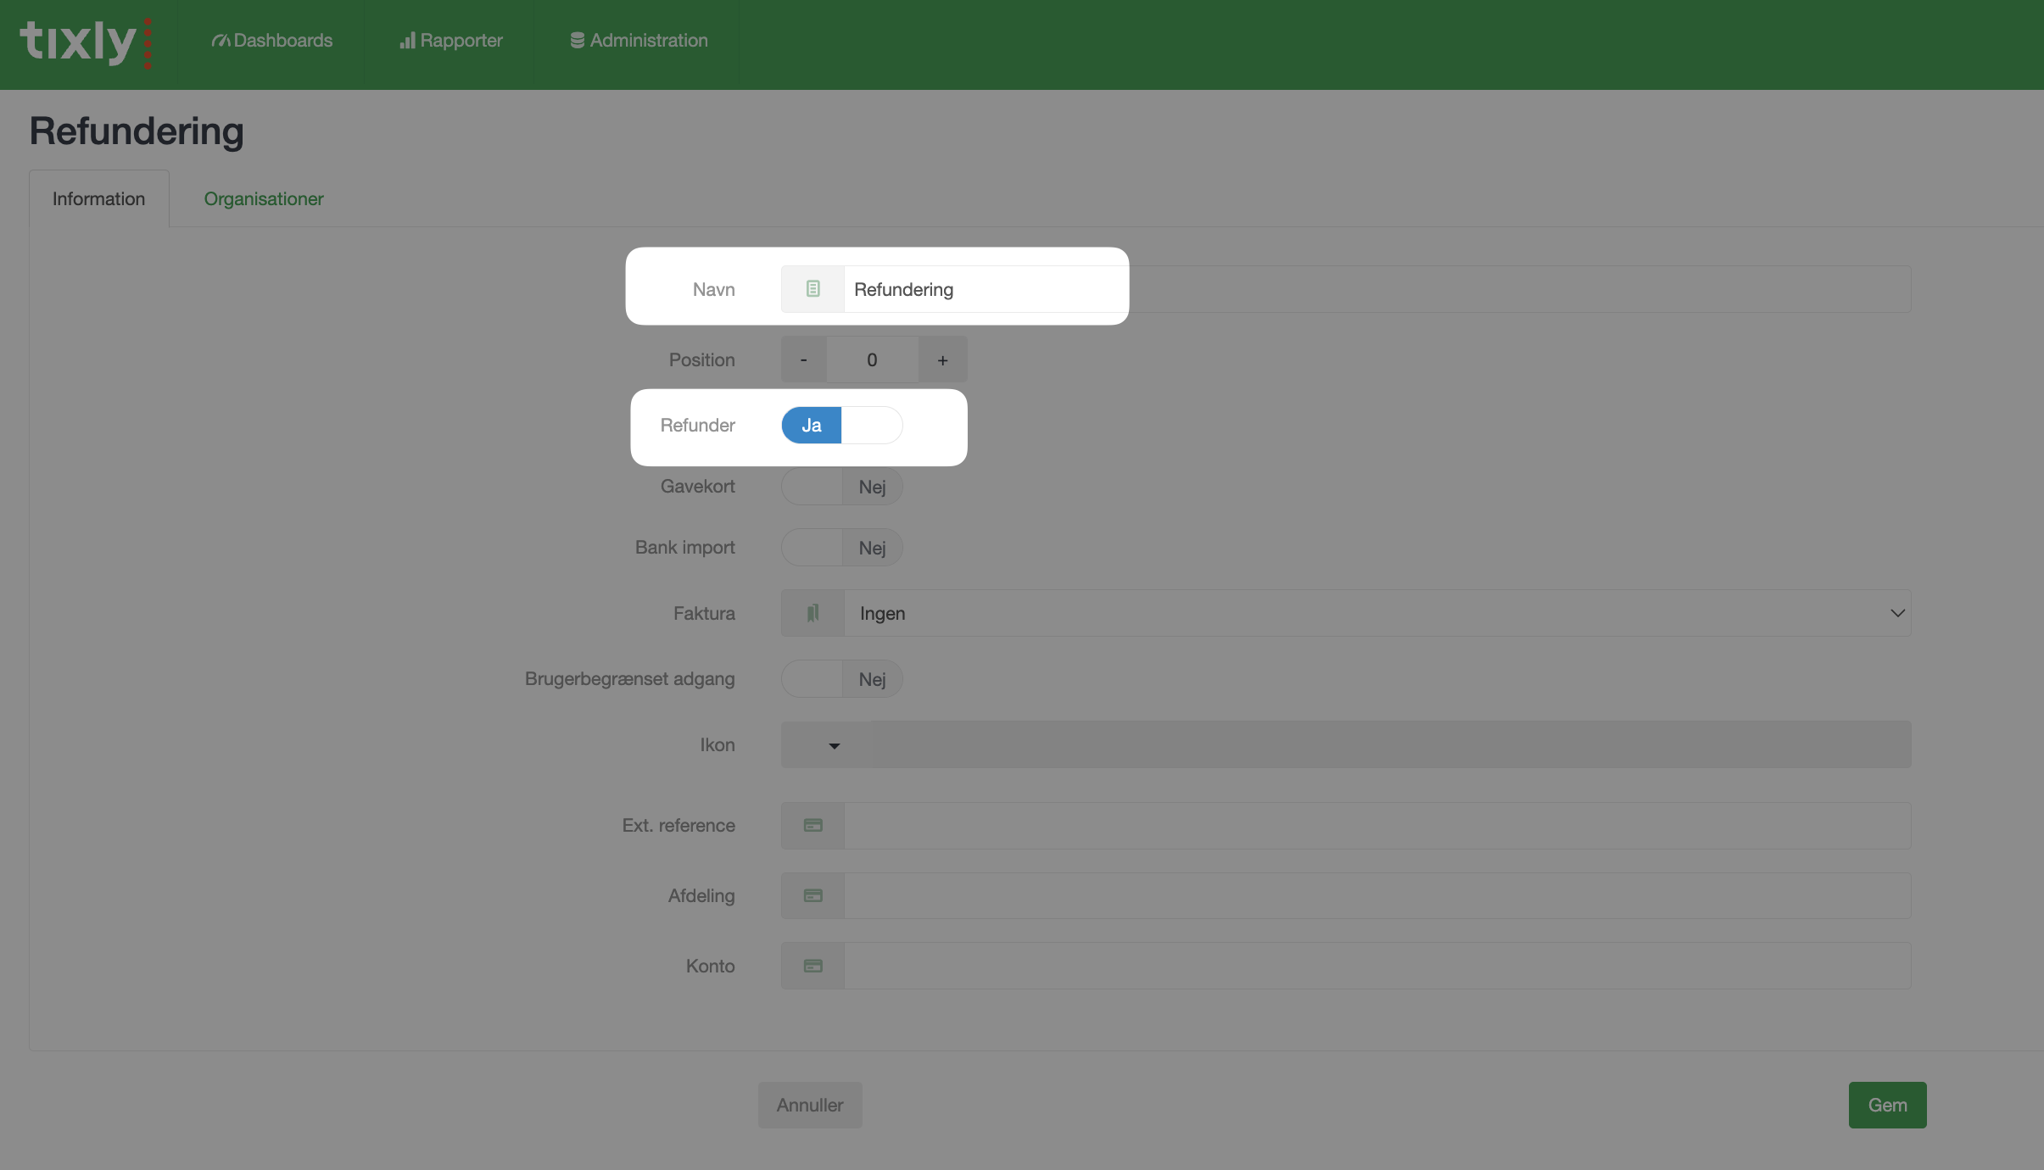Increase Position with the plus button

pos(942,359)
